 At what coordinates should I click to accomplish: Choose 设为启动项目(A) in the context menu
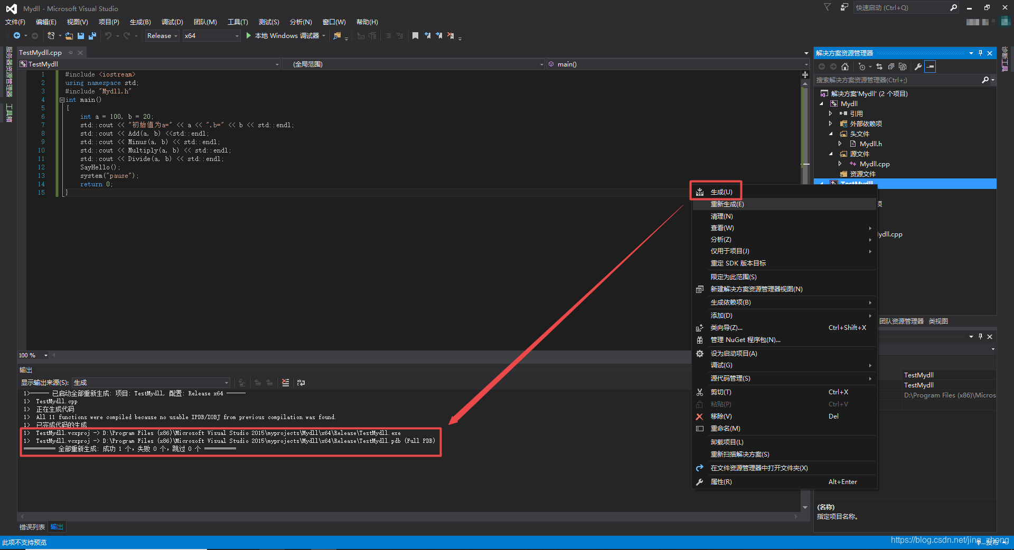[784, 354]
